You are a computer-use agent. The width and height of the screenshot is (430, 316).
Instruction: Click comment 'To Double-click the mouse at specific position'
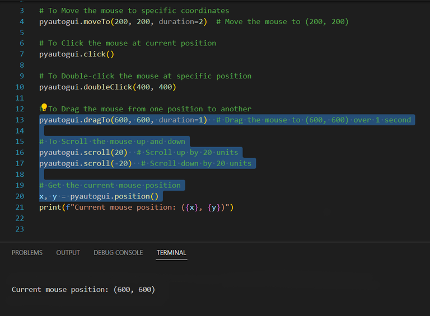click(146, 76)
